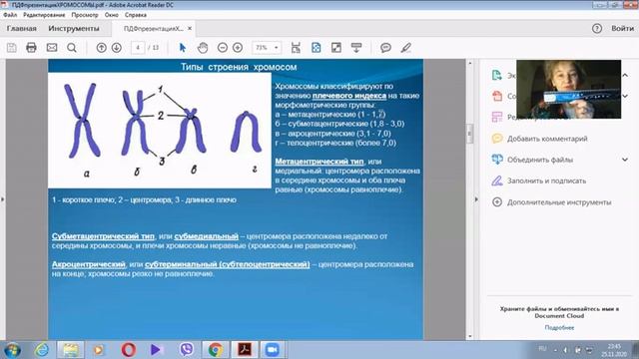Viewport: 639px width, 359px height.
Task: Switch to Zoom taskbar icon
Action: pyautogui.click(x=273, y=350)
